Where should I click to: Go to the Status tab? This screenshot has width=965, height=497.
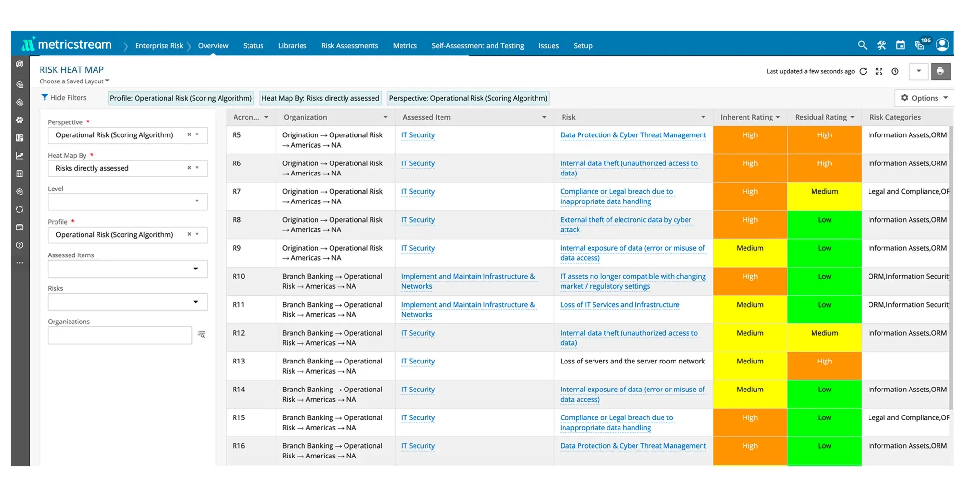[x=253, y=46]
